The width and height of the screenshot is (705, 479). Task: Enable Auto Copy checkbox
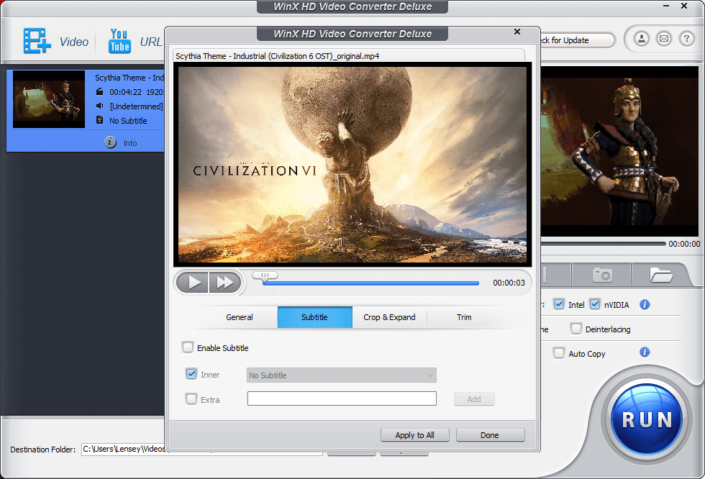tap(559, 353)
